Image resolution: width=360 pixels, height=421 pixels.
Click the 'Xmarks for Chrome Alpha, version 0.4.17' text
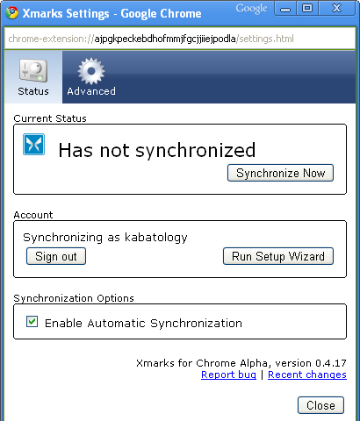(241, 363)
